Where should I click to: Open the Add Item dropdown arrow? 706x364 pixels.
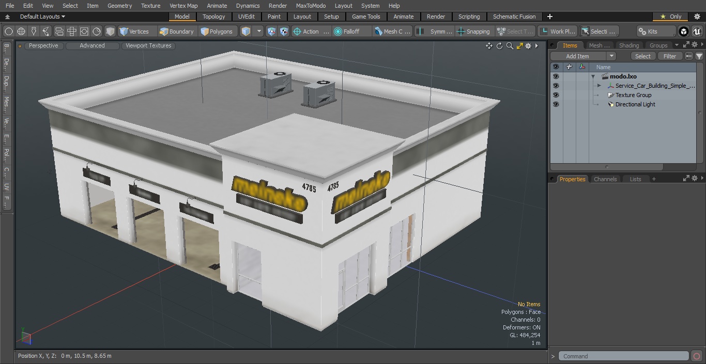(611, 56)
